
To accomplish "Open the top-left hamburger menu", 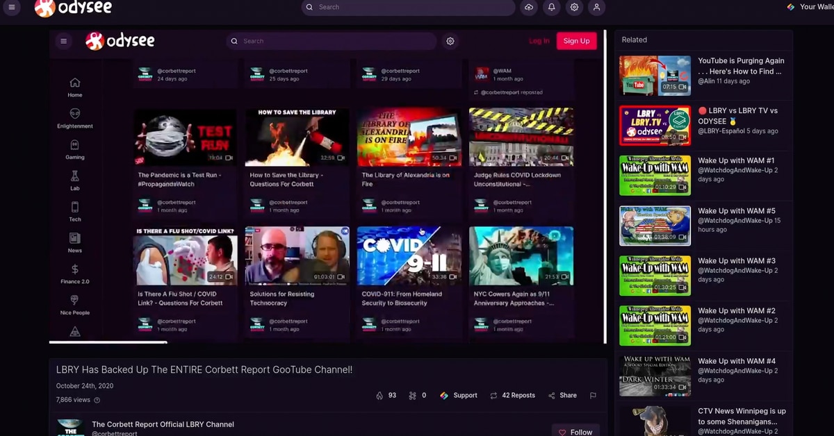I will [12, 7].
